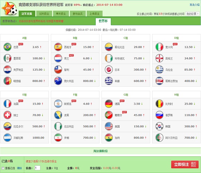
Task: Select Russia odds 110.00
Action: (189, 115)
